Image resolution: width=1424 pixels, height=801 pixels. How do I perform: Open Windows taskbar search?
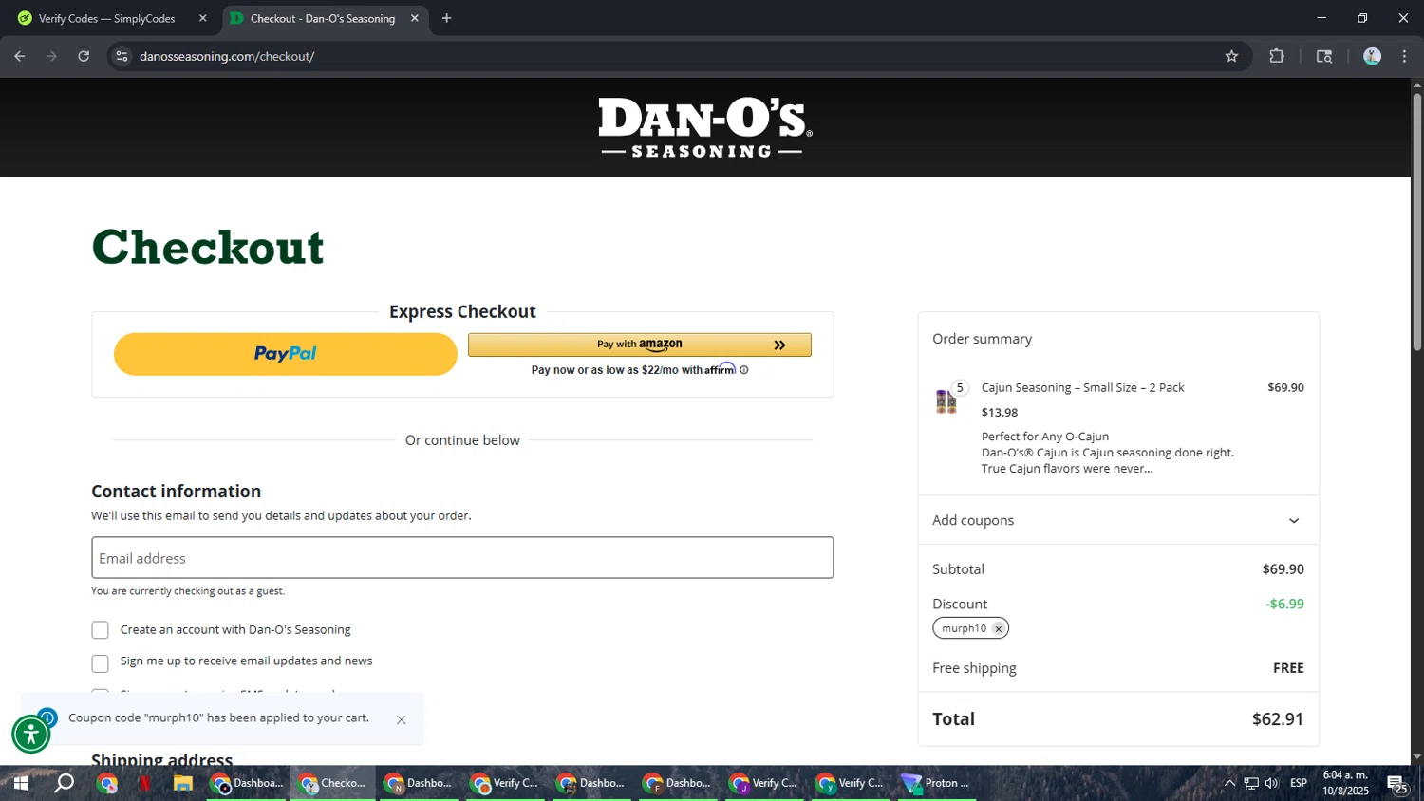click(x=65, y=783)
